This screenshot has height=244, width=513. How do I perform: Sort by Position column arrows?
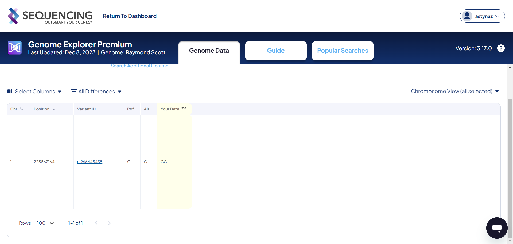(x=53, y=109)
